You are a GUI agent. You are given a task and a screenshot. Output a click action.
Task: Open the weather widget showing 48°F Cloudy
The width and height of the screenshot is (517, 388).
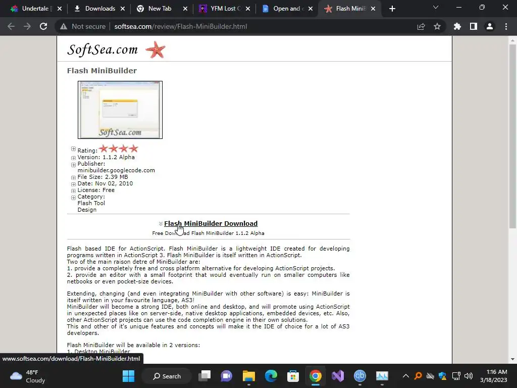point(28,376)
